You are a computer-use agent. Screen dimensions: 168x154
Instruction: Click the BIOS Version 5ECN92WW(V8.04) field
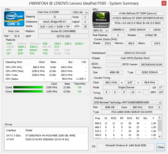pyautogui.click(x=152, y=65)
